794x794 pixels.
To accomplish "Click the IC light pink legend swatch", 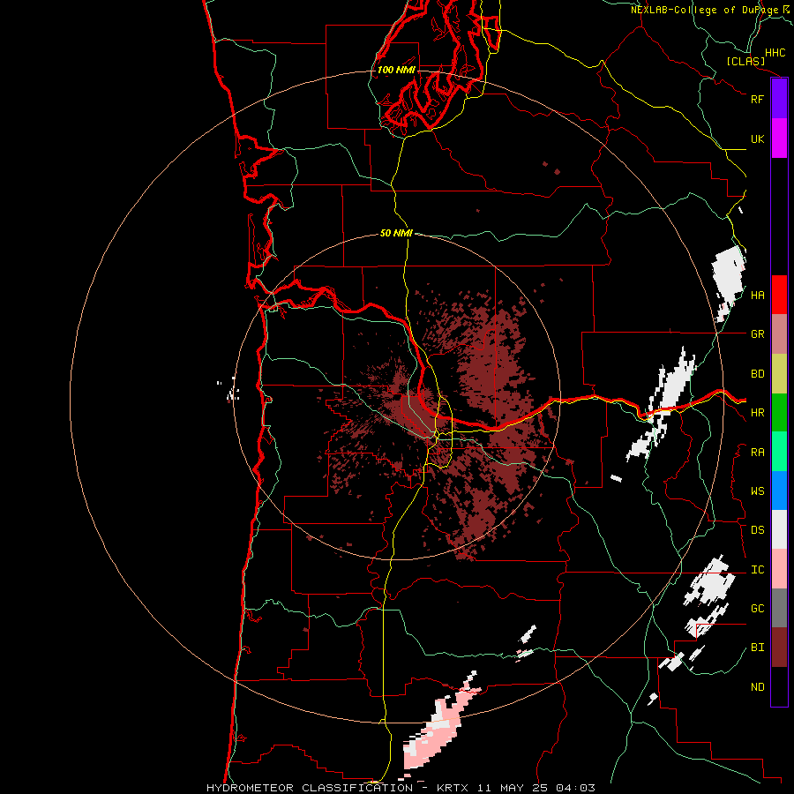I will 779,569.
